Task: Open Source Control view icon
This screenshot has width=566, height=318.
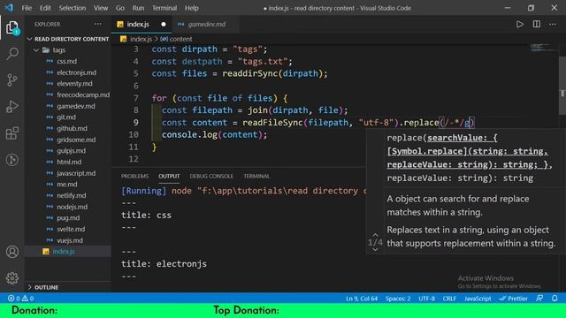Action: (12, 80)
